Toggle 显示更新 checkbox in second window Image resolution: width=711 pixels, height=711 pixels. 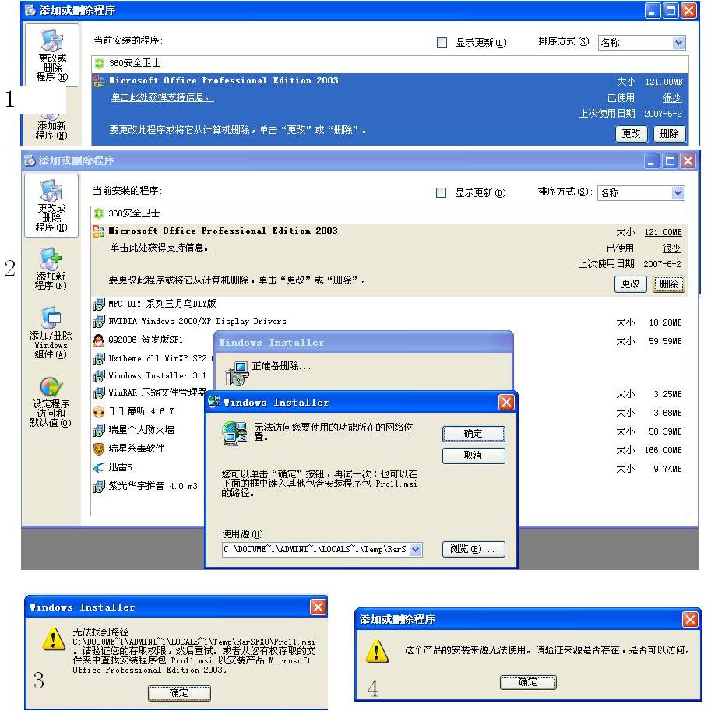(441, 192)
